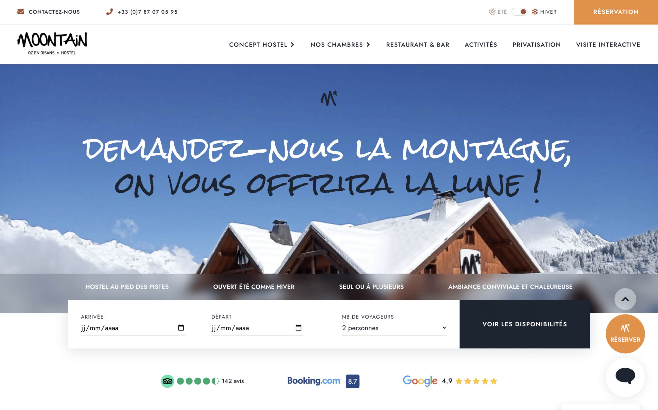Click the envelope contact icon
This screenshot has height=410, width=658.
(21, 12)
